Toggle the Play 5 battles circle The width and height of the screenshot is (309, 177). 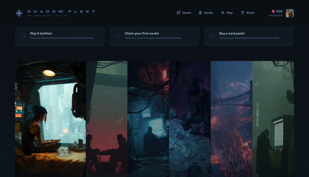pos(23,35)
